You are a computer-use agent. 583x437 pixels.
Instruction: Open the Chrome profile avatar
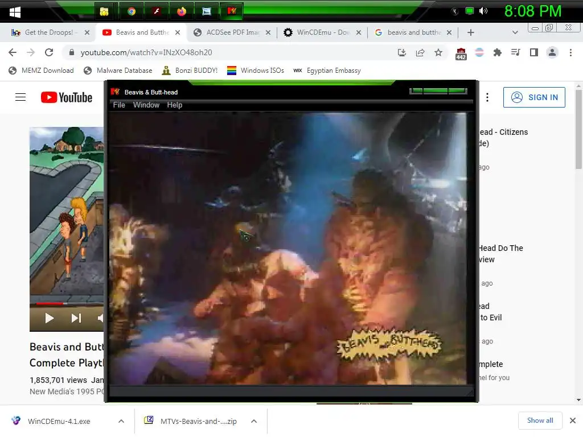[552, 52]
